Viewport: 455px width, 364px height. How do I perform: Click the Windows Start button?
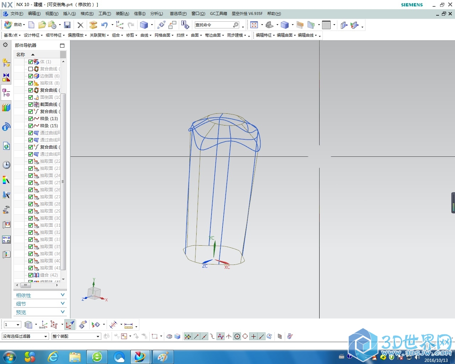pos(9,357)
